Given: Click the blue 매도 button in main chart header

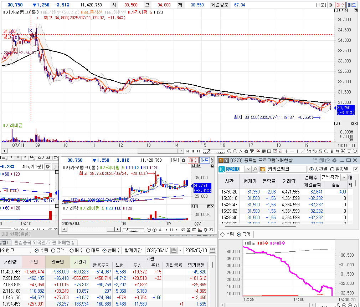Looking at the screenshot, I should point(352,5).
